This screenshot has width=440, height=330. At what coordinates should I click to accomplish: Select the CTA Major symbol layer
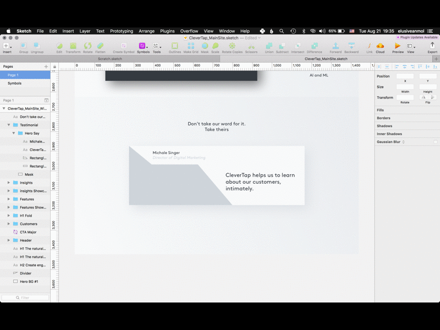(x=25, y=232)
